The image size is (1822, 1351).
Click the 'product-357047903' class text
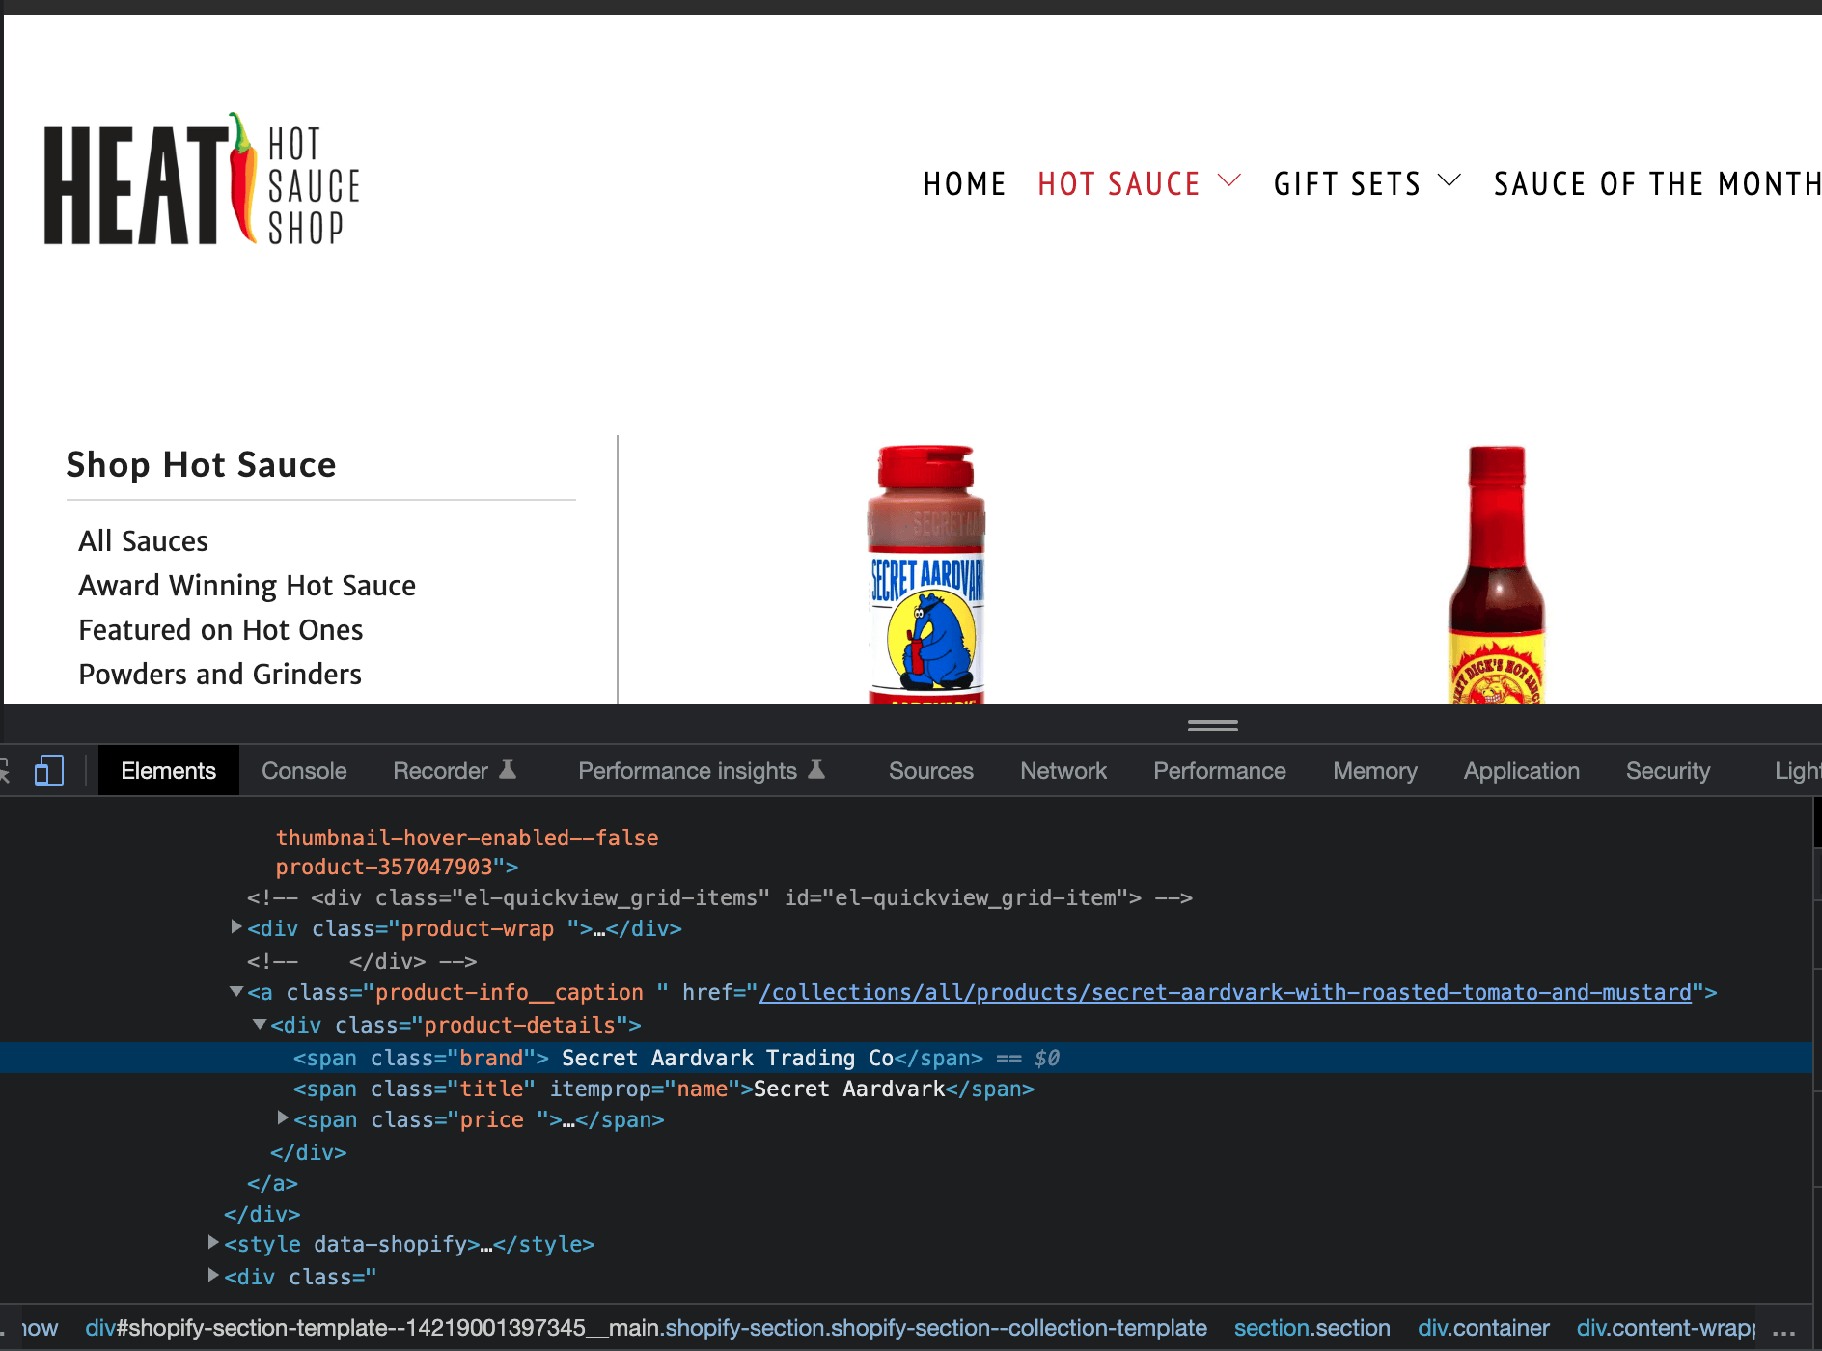(x=384, y=867)
